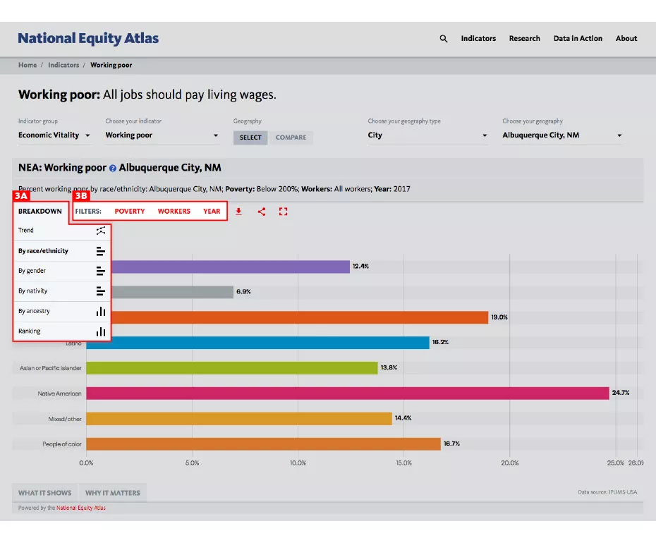Viewport: 656px width, 543px height.
Task: Switch to the FILTERS tab
Action: (88, 211)
